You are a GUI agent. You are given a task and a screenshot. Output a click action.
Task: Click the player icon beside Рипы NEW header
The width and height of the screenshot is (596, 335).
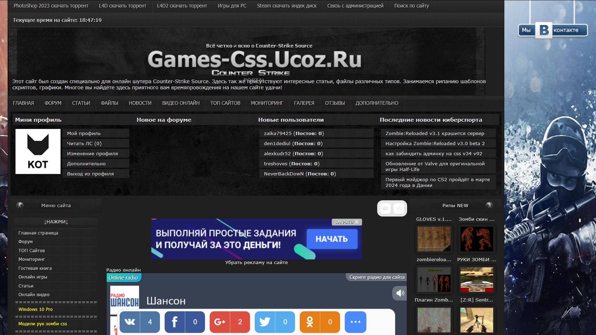click(x=489, y=206)
